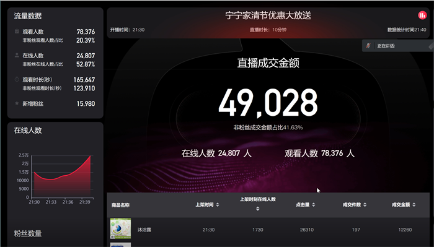Sort by 上架时刻在线人数 arrows
Viewport: 434px width, 247px height.
tap(258, 209)
